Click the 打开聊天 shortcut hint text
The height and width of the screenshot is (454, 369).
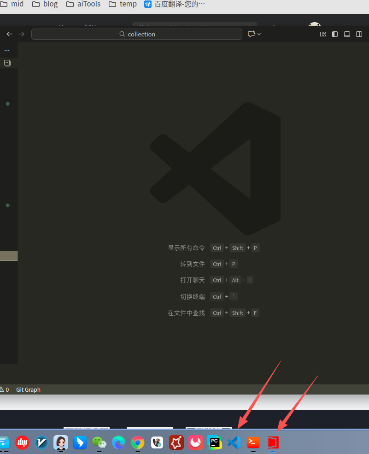click(x=193, y=280)
